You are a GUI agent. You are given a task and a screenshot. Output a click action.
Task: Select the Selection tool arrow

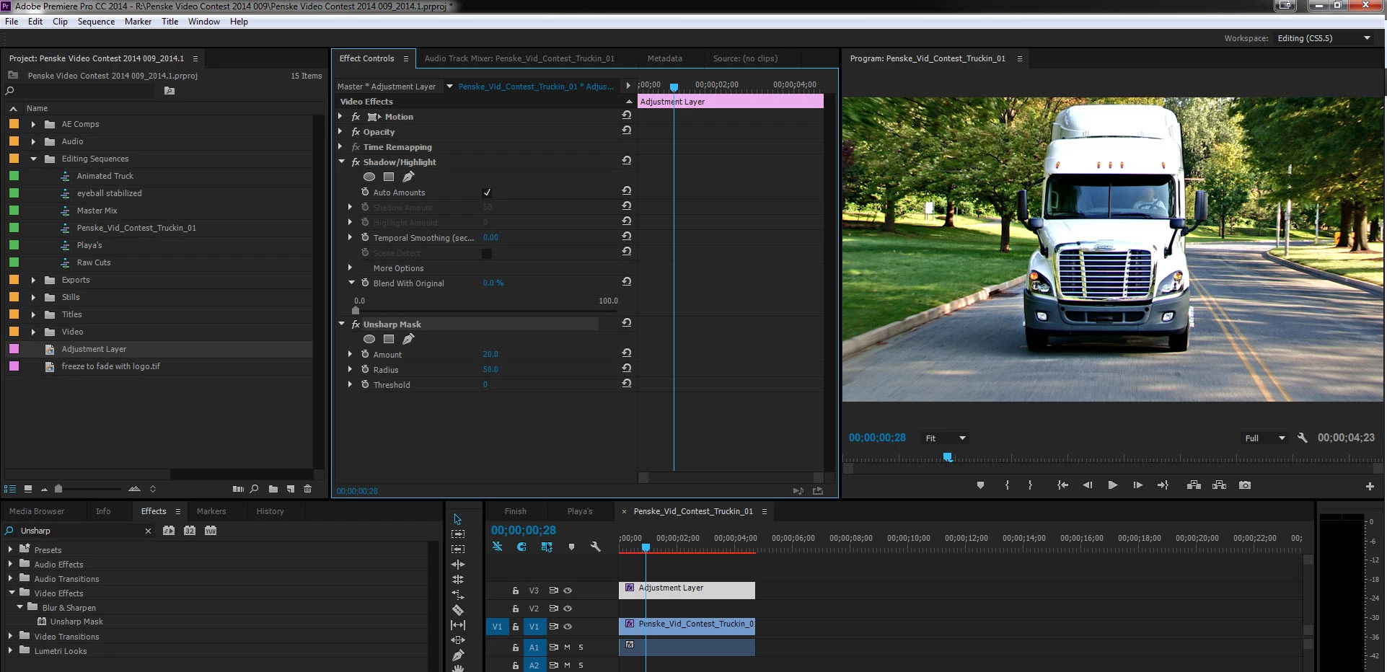(x=457, y=519)
